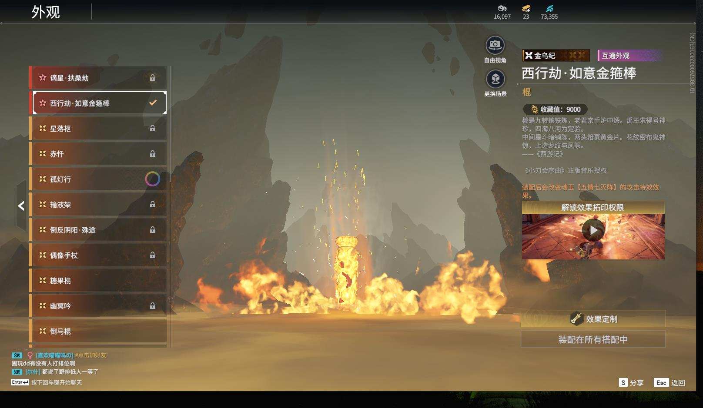
Task: Click the 收藏值 collection value icon
Action: (x=535, y=109)
